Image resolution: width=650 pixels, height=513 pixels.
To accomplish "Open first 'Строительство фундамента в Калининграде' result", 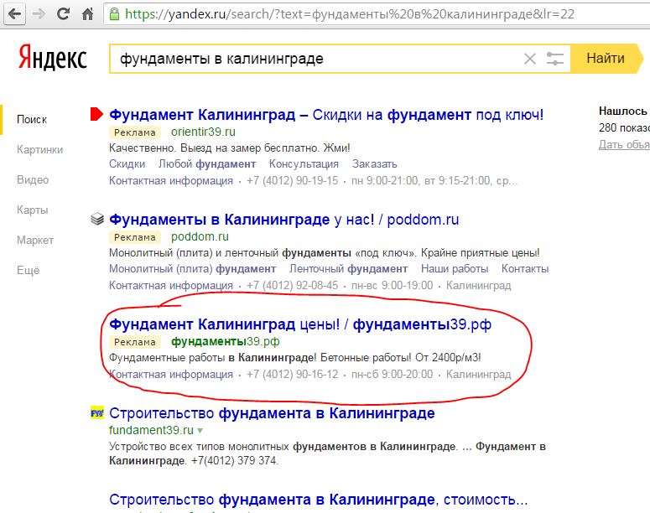I will click(x=272, y=413).
